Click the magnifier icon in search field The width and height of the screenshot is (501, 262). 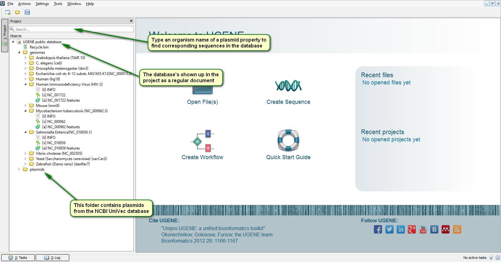click(12, 29)
